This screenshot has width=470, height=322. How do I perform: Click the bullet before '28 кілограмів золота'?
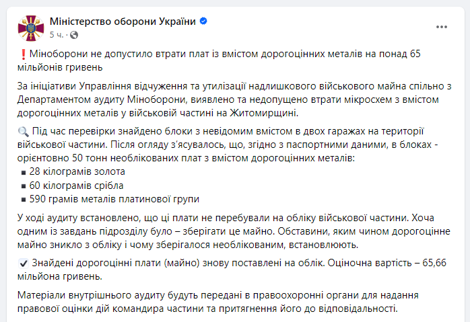click(x=24, y=173)
